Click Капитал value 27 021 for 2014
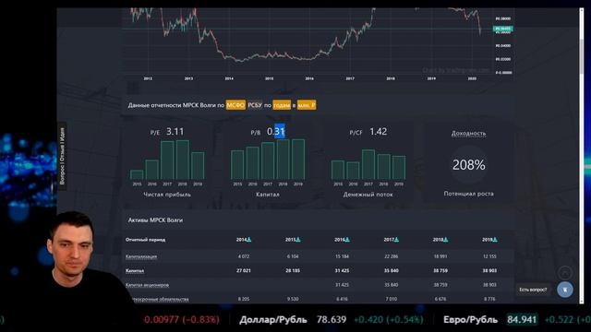 [x=244, y=270]
